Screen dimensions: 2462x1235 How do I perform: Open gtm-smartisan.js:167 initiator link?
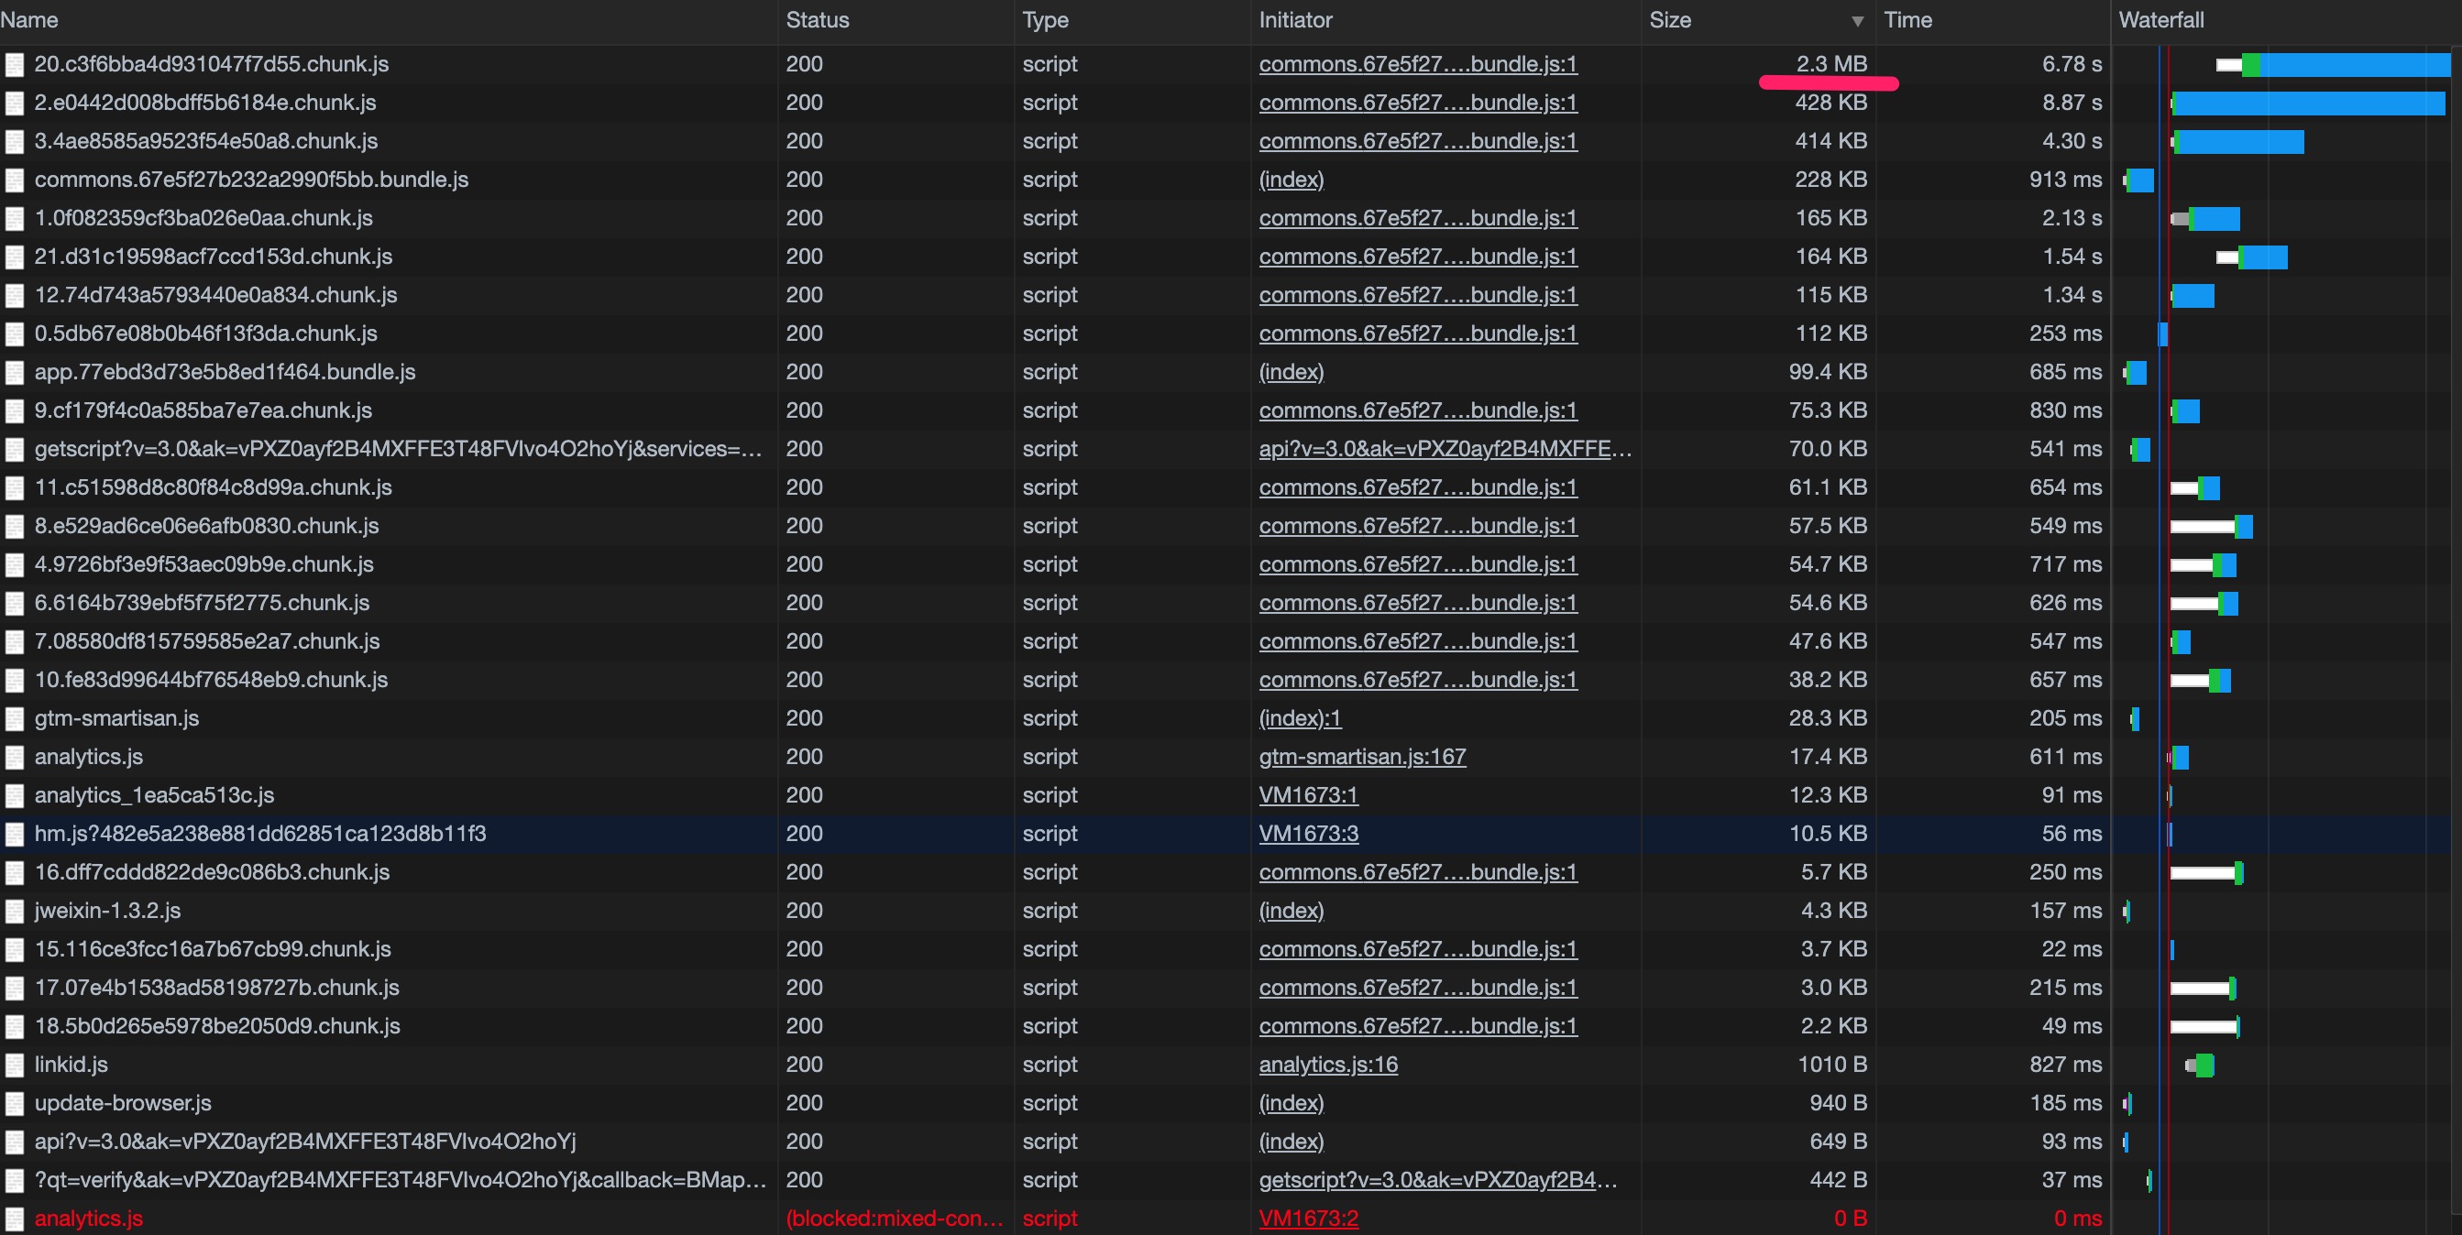1362,757
